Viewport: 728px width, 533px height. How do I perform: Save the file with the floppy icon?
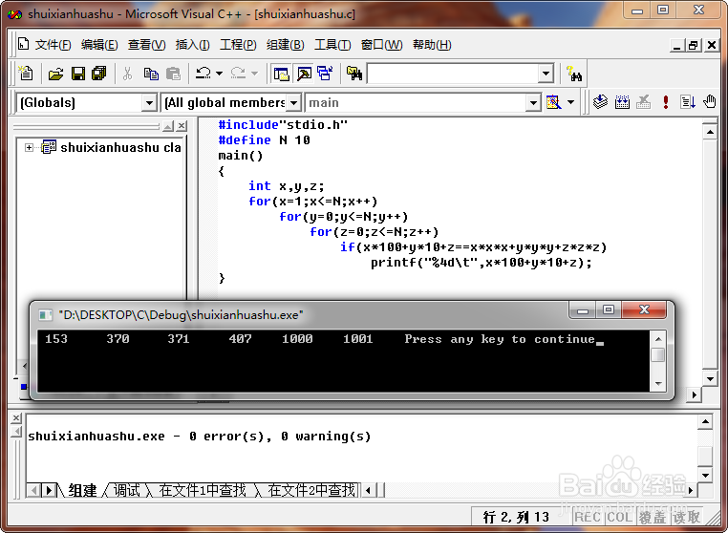78,74
